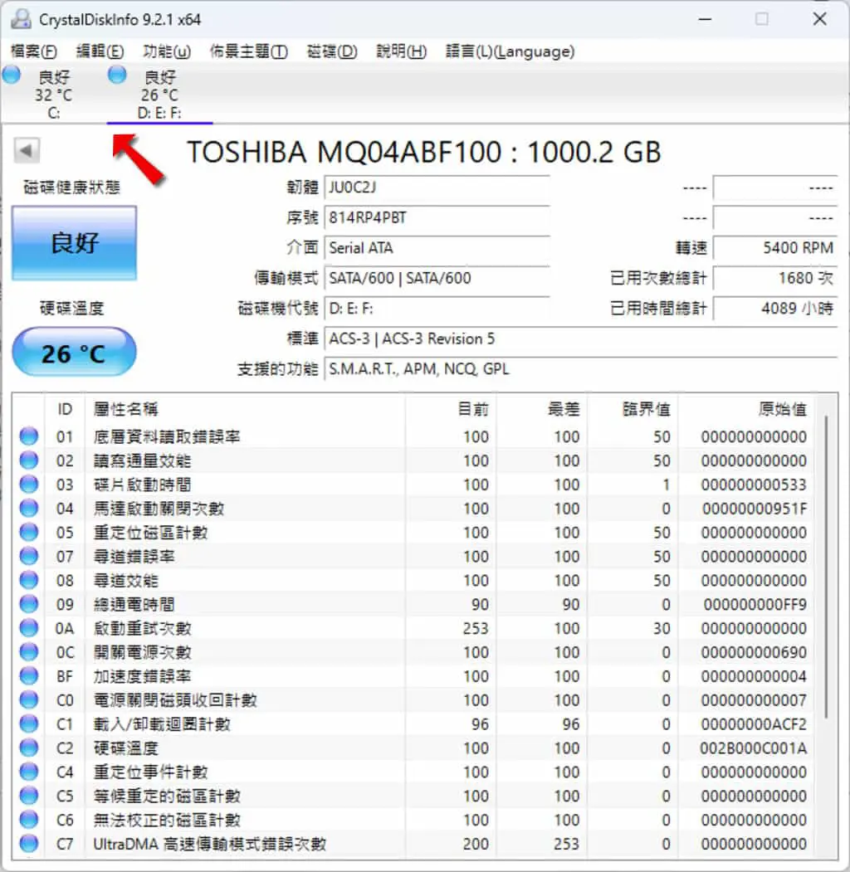Click the status orb of attribute 0C
Screen dimensions: 850x872
point(29,652)
